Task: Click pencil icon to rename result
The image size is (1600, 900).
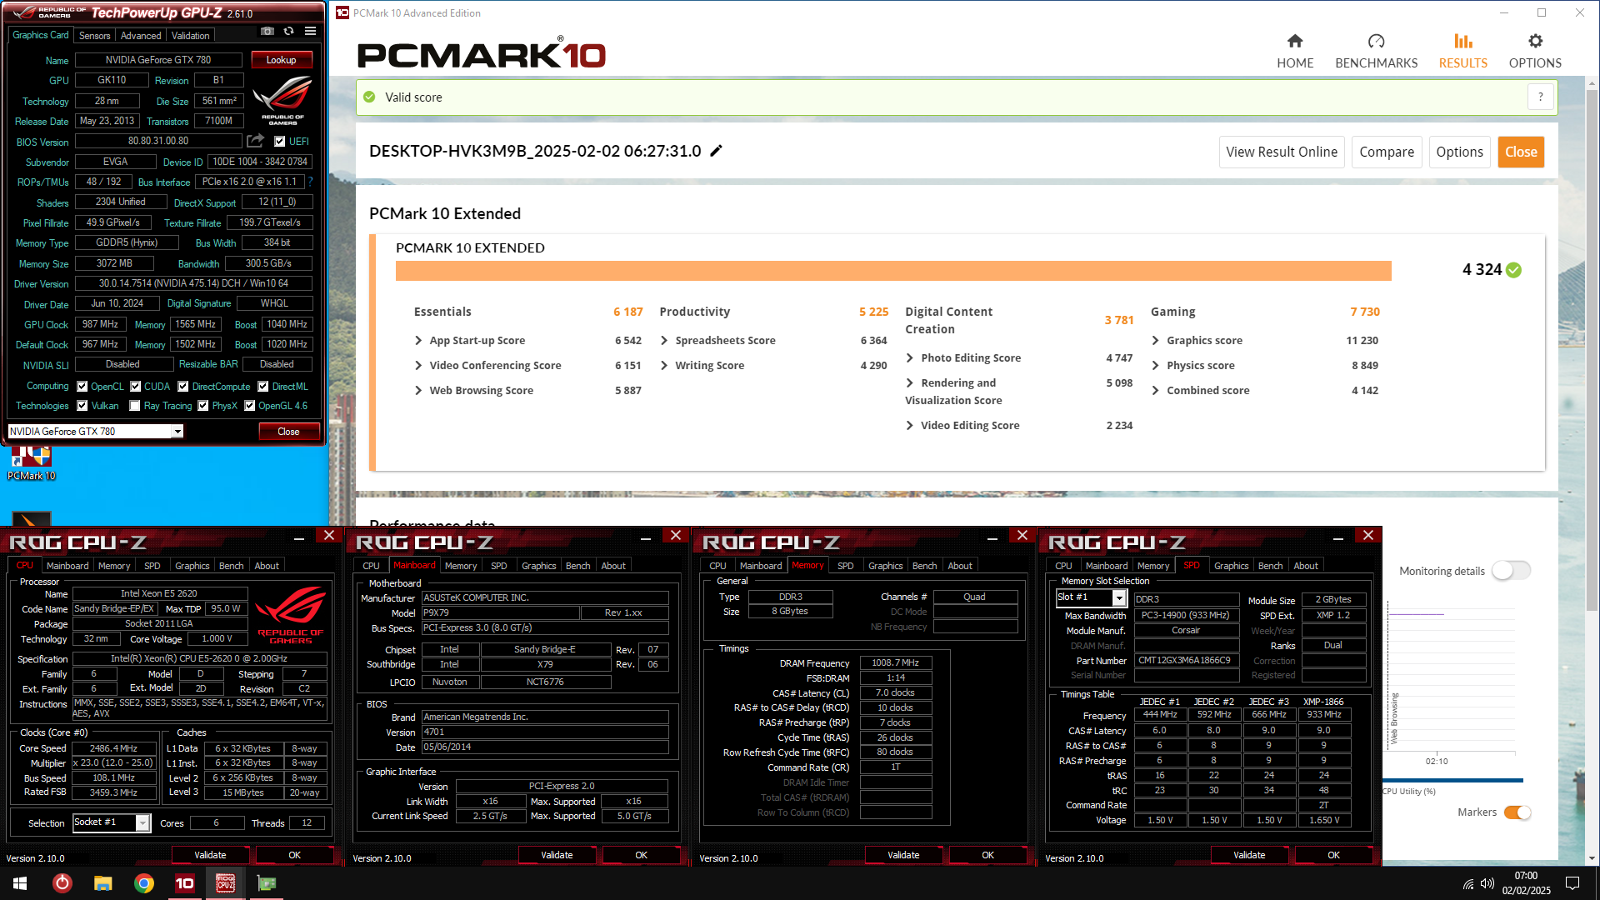Action: [716, 151]
